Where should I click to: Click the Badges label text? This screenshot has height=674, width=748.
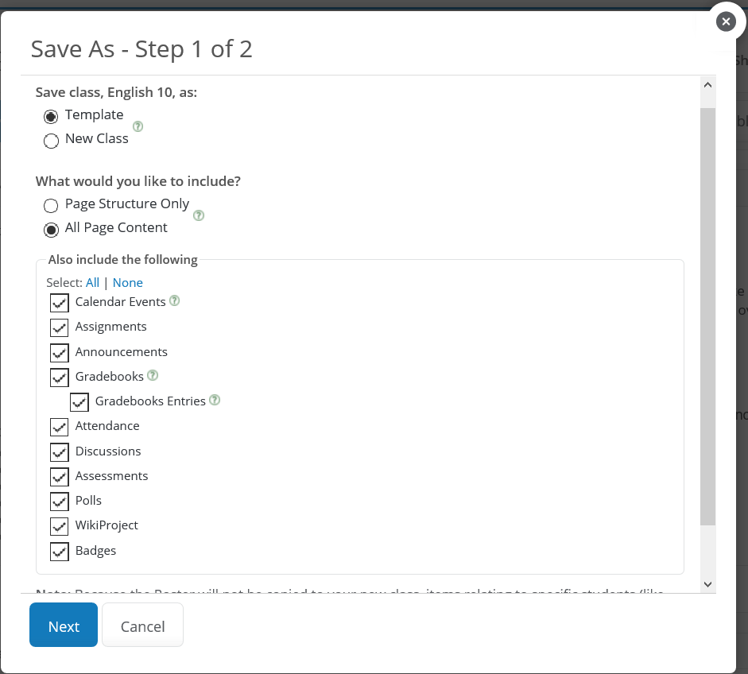tap(95, 551)
